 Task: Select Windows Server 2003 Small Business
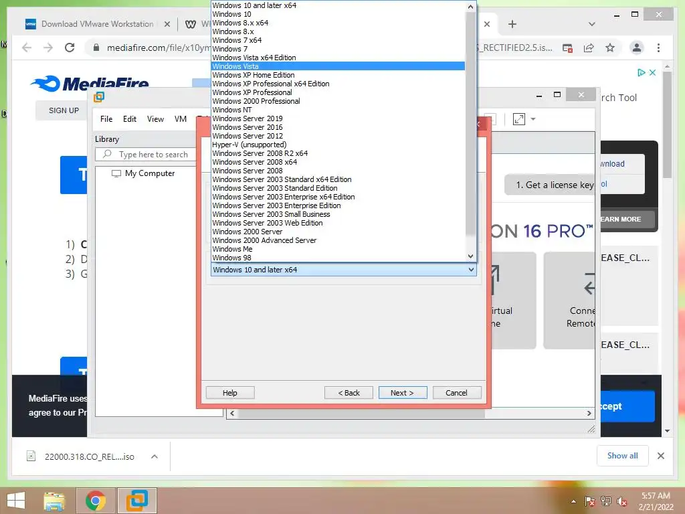(338, 214)
